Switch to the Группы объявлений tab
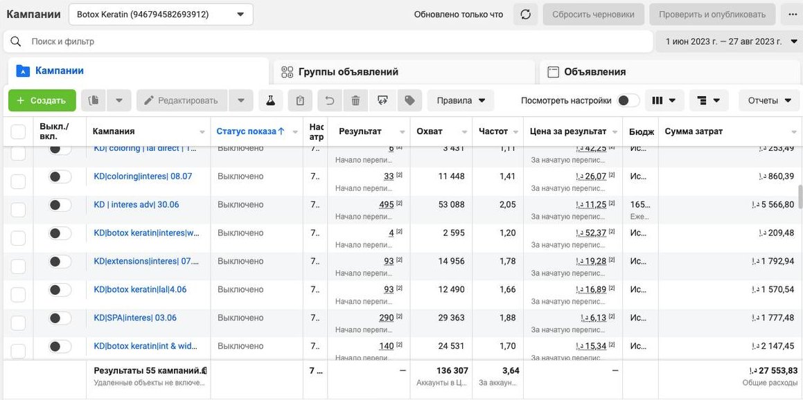This screenshot has height=400, width=803. [x=403, y=72]
